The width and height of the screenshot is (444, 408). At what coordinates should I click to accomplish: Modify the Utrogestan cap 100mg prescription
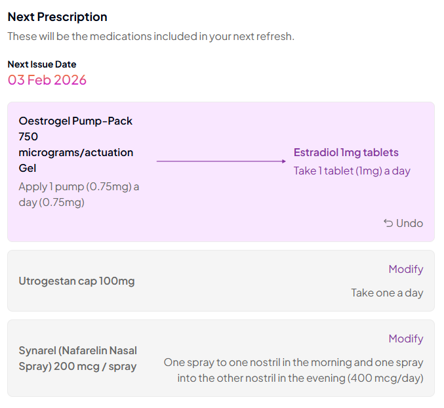[405, 269]
